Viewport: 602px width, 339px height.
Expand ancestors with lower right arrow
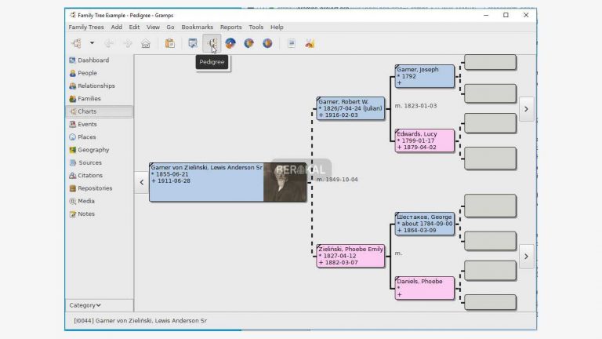tap(526, 256)
